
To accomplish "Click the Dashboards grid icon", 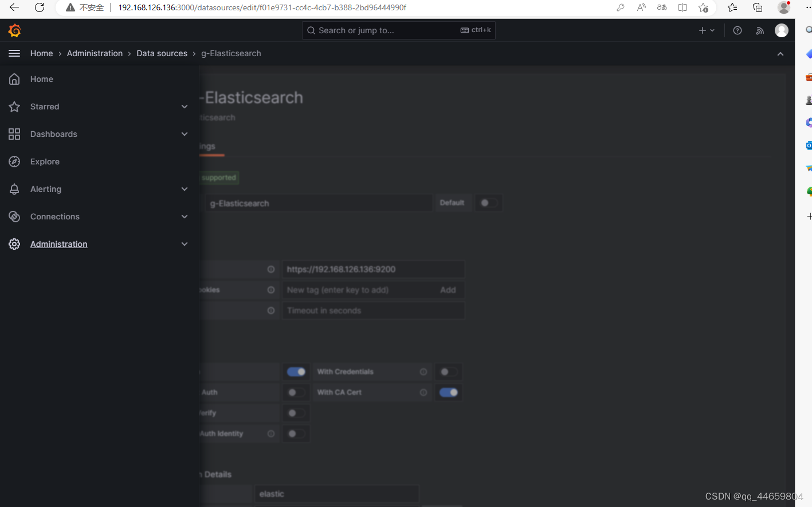I will [x=14, y=134].
